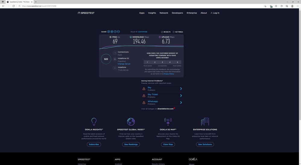This screenshot has width=301, height=165.
Task: Open a new browser tab
Action: 36,2
